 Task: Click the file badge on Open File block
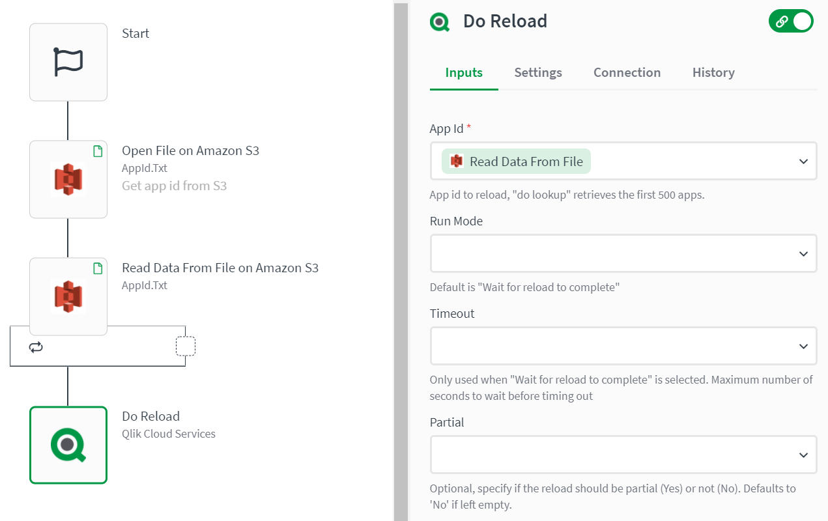tap(98, 150)
